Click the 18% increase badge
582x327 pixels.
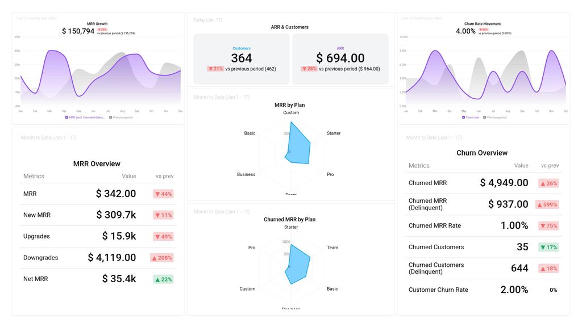(548, 269)
